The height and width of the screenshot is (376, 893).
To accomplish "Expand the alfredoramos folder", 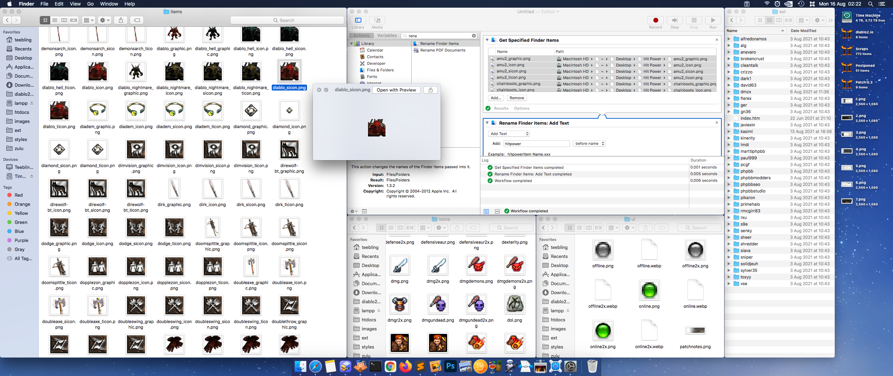I will 729,39.
